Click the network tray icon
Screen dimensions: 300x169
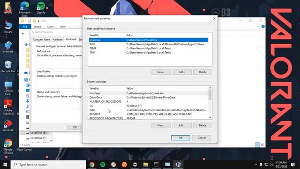(266, 165)
